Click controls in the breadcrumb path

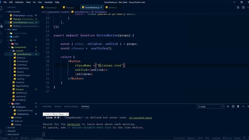[65, 12]
